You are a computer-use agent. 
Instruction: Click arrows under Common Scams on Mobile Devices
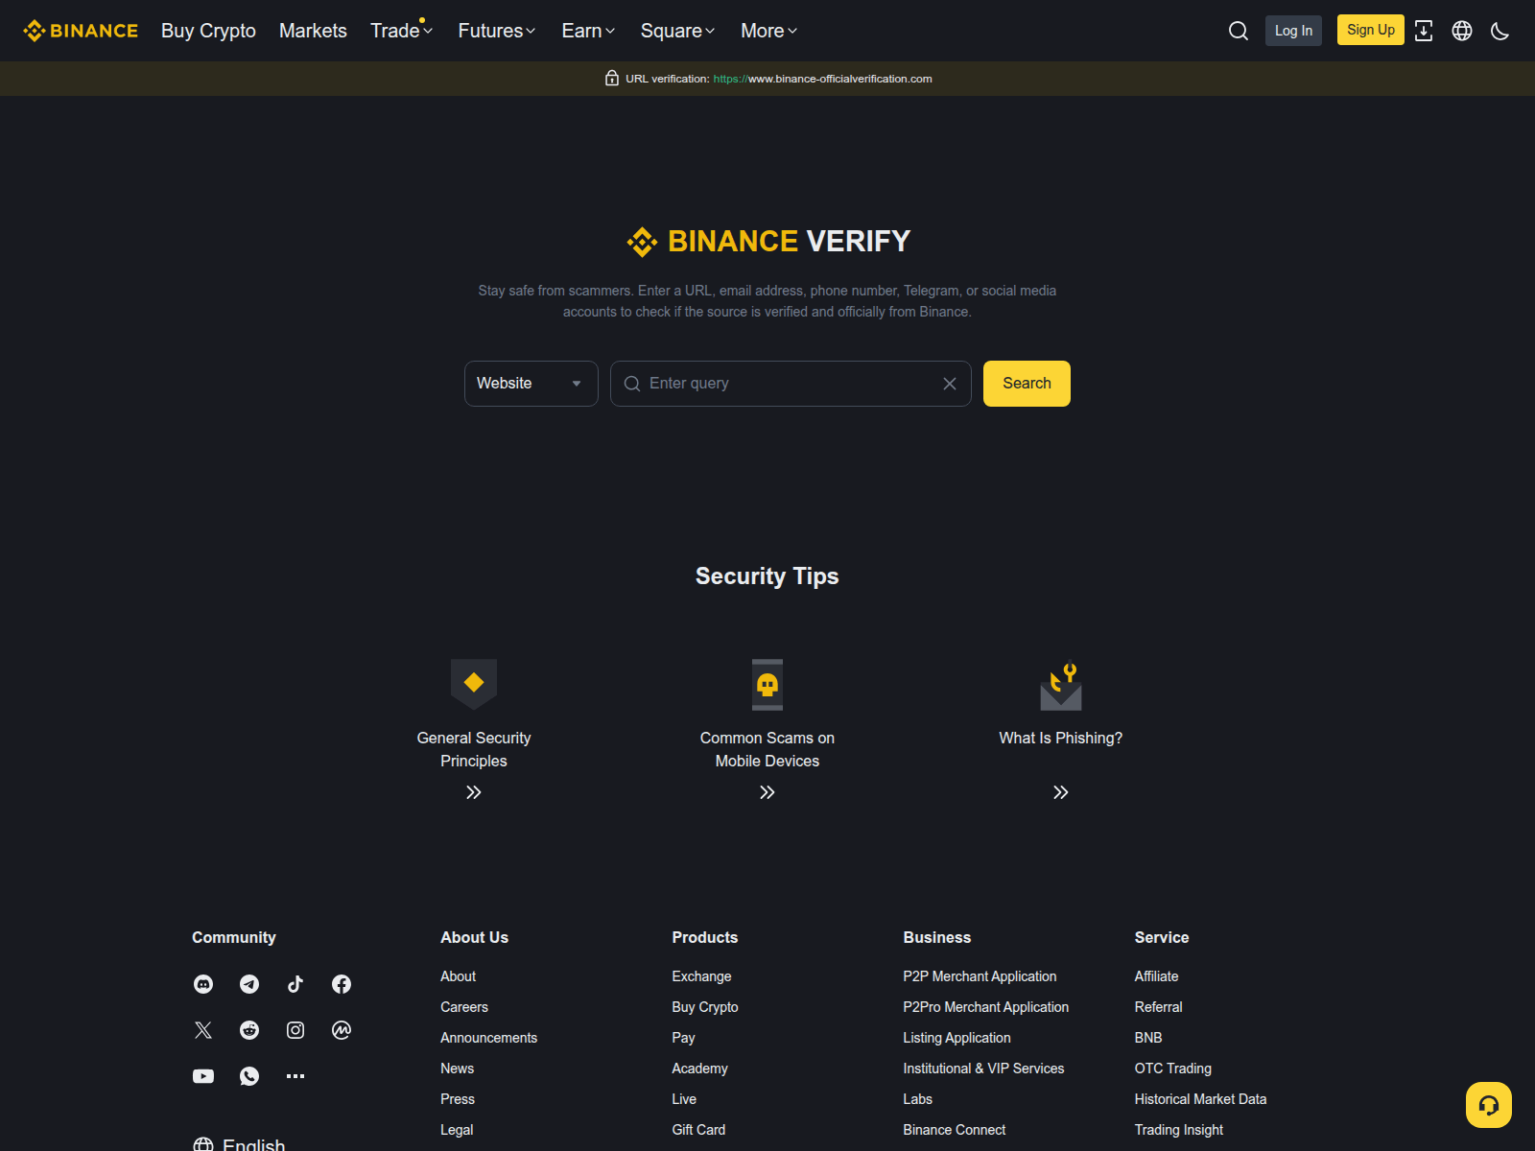point(767,792)
